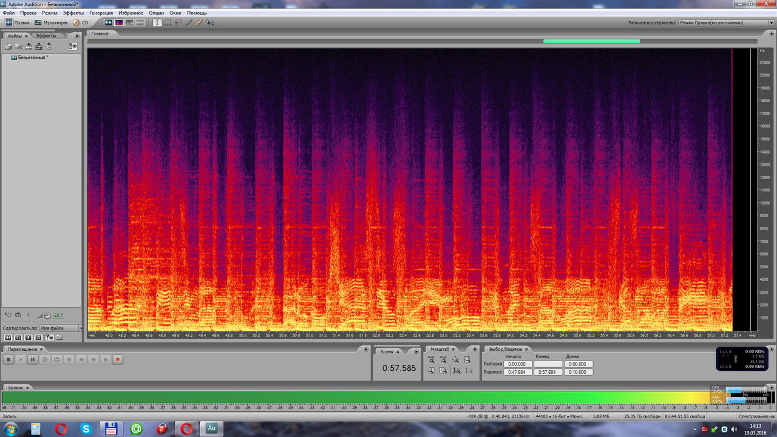Click the preview volume knob in Файлы panel
Screen dimensions: 777x437
click(x=47, y=315)
